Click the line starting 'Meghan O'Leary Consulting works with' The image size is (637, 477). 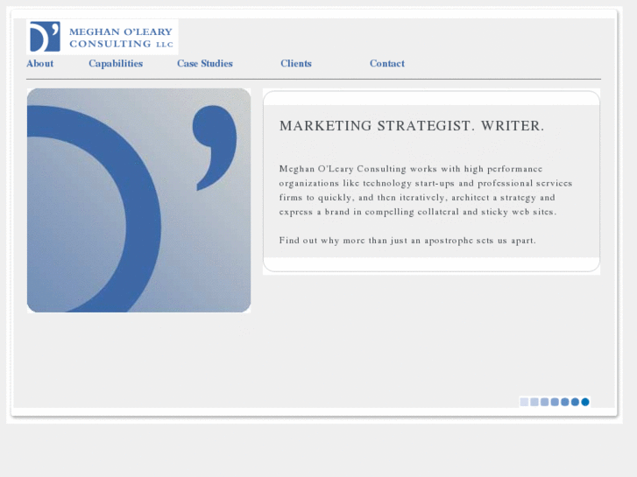tap(411, 169)
